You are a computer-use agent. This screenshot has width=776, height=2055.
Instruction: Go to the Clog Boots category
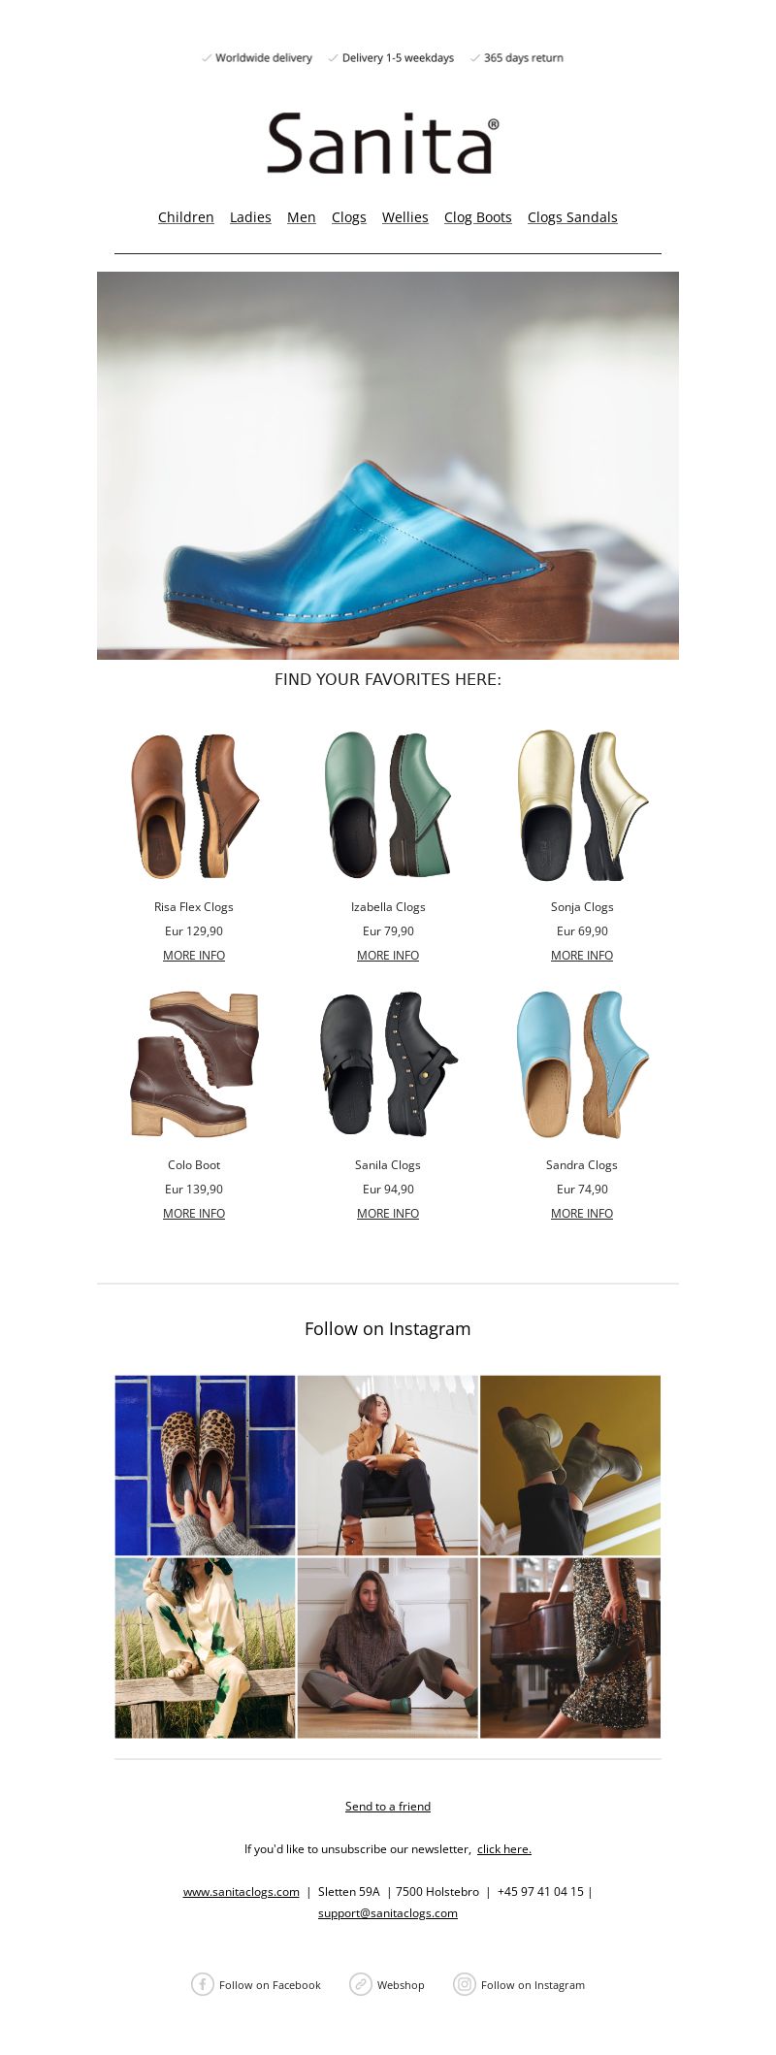click(478, 217)
